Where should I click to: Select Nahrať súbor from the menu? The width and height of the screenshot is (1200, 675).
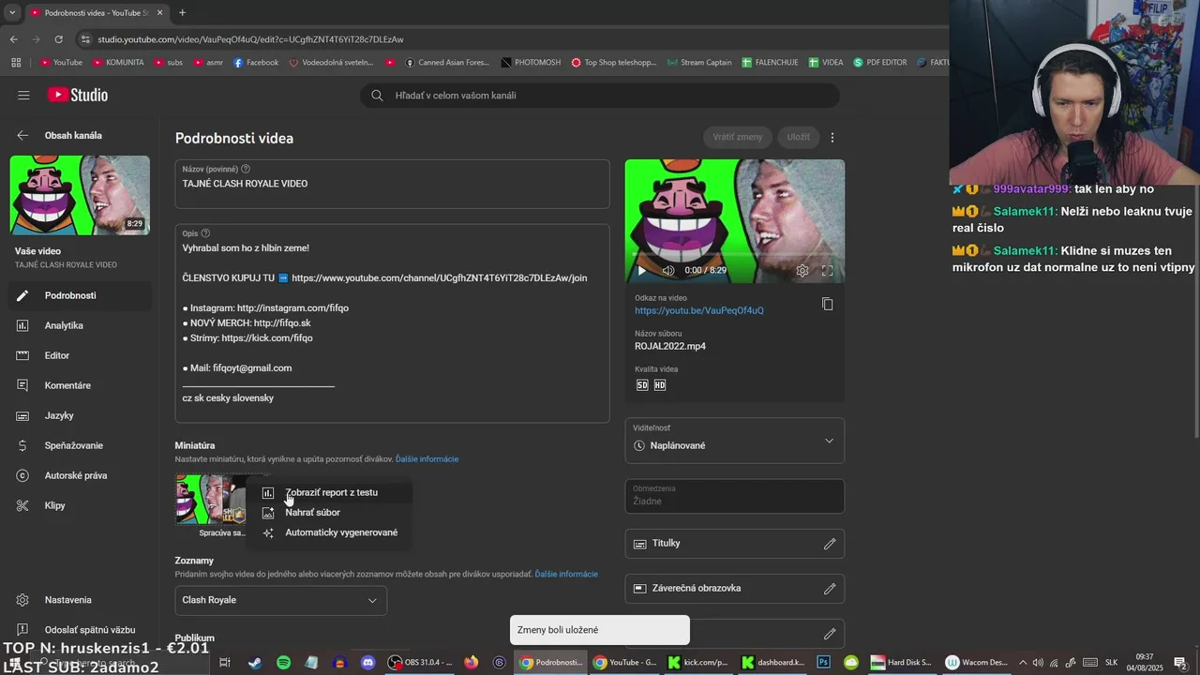pyautogui.click(x=329, y=513)
